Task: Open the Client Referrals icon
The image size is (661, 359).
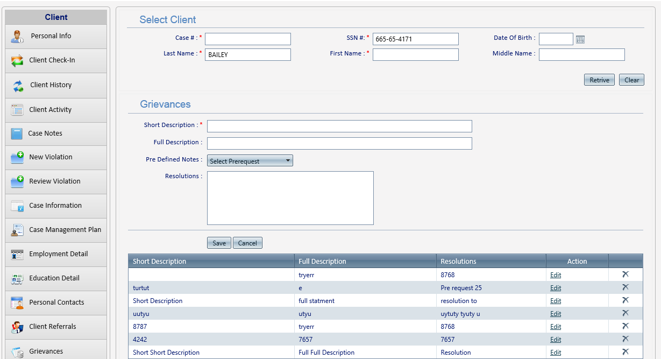Action: pyautogui.click(x=18, y=327)
